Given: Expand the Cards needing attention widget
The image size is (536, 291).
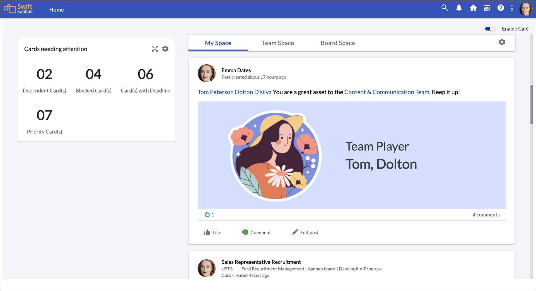Looking at the screenshot, I should pos(155,49).
